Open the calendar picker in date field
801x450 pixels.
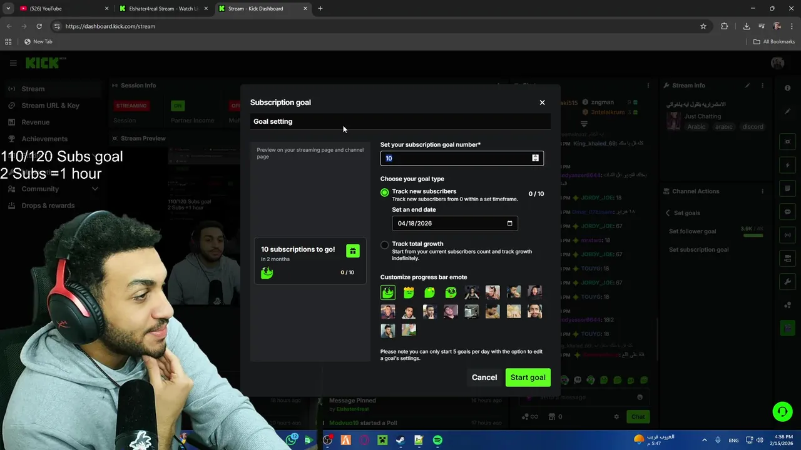(x=509, y=223)
